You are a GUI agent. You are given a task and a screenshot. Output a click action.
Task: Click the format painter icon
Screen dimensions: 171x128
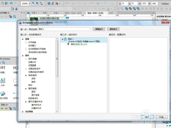click(x=12, y=9)
